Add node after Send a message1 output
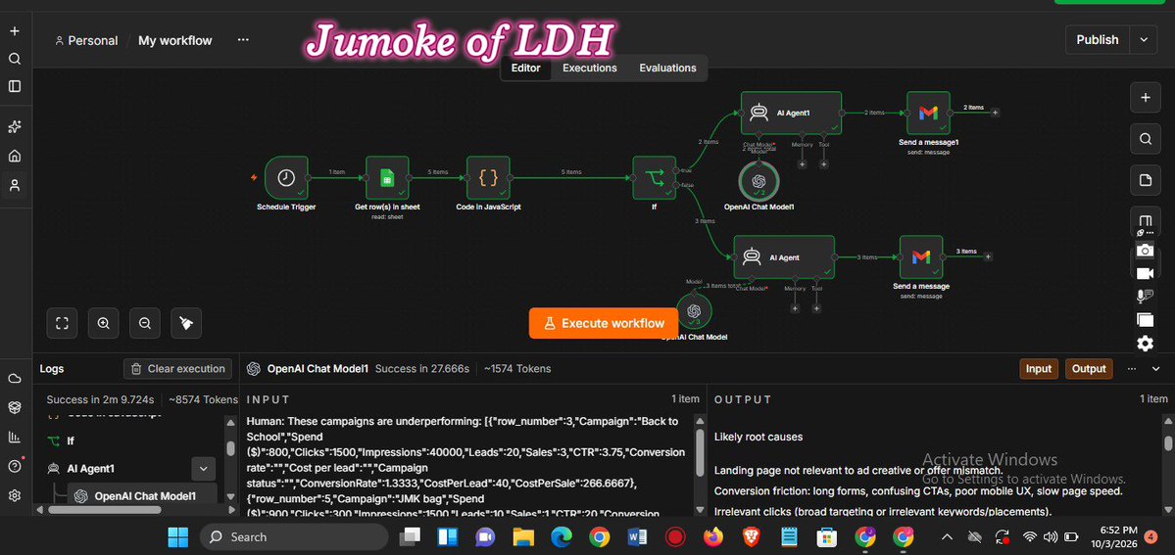Viewport: 1175px width, 555px height. tap(995, 113)
